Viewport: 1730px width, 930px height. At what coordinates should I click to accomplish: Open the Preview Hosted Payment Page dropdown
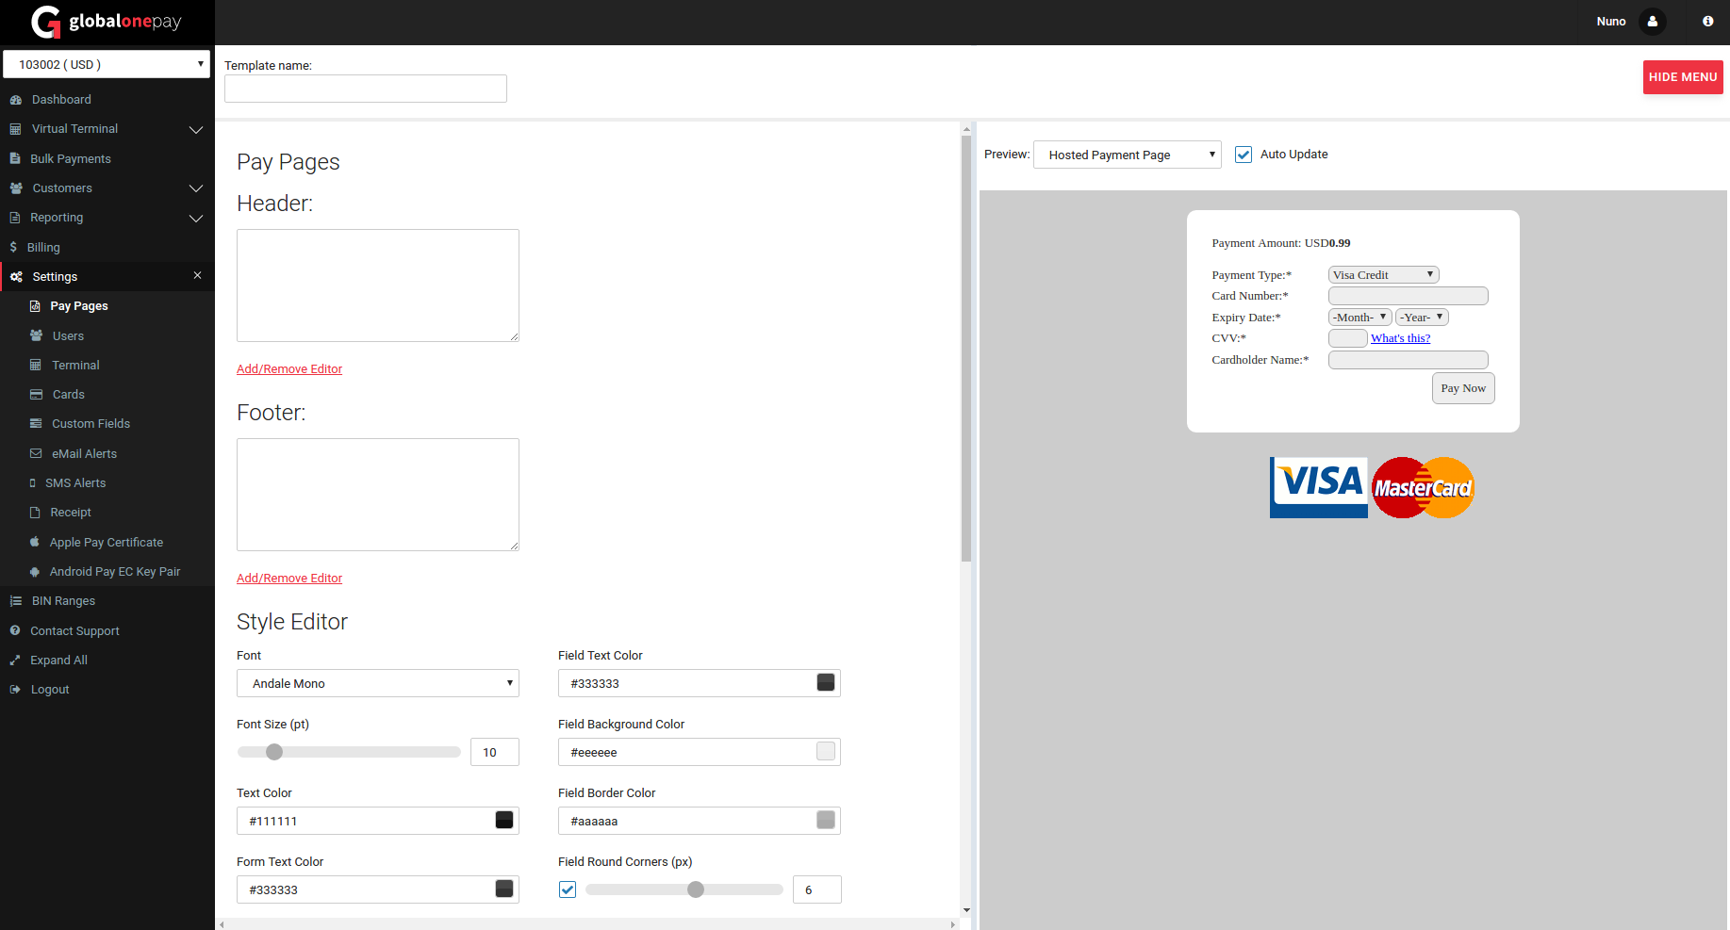pyautogui.click(x=1127, y=155)
